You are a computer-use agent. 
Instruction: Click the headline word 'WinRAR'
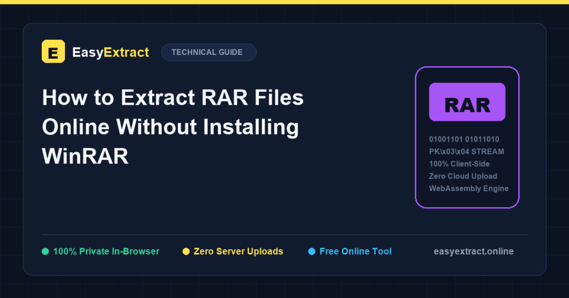(x=85, y=156)
